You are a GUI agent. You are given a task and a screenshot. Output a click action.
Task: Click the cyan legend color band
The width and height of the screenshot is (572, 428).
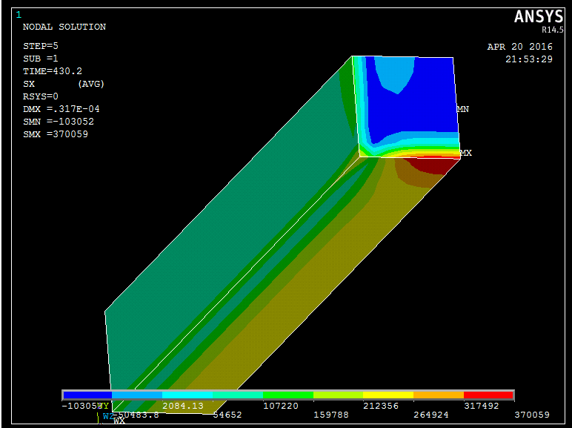pyautogui.click(x=187, y=395)
